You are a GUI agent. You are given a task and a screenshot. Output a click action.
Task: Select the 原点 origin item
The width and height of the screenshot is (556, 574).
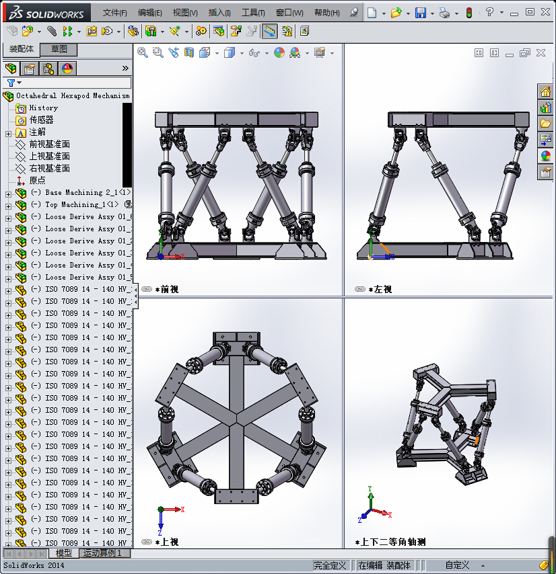(x=38, y=181)
